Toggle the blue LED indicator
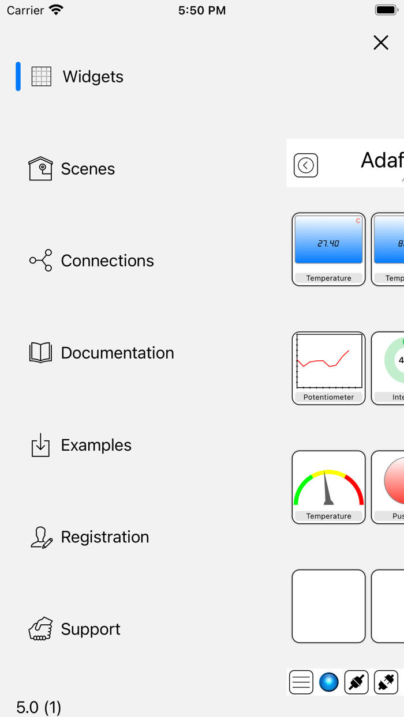404x717 pixels. point(328,681)
